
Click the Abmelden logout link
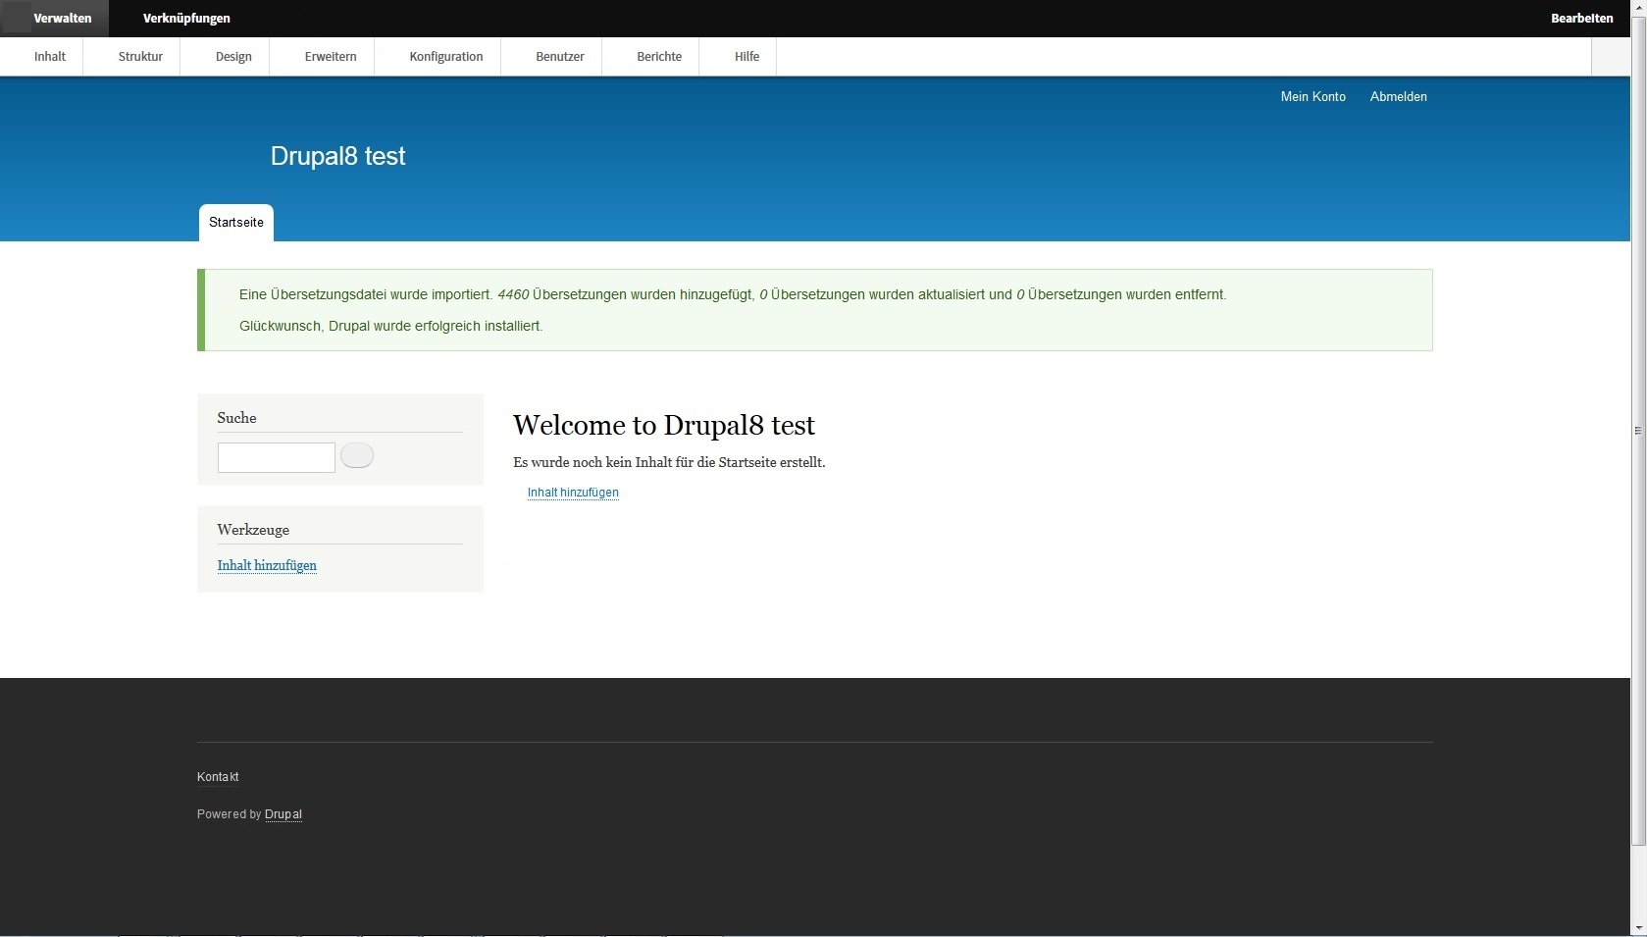coord(1398,97)
